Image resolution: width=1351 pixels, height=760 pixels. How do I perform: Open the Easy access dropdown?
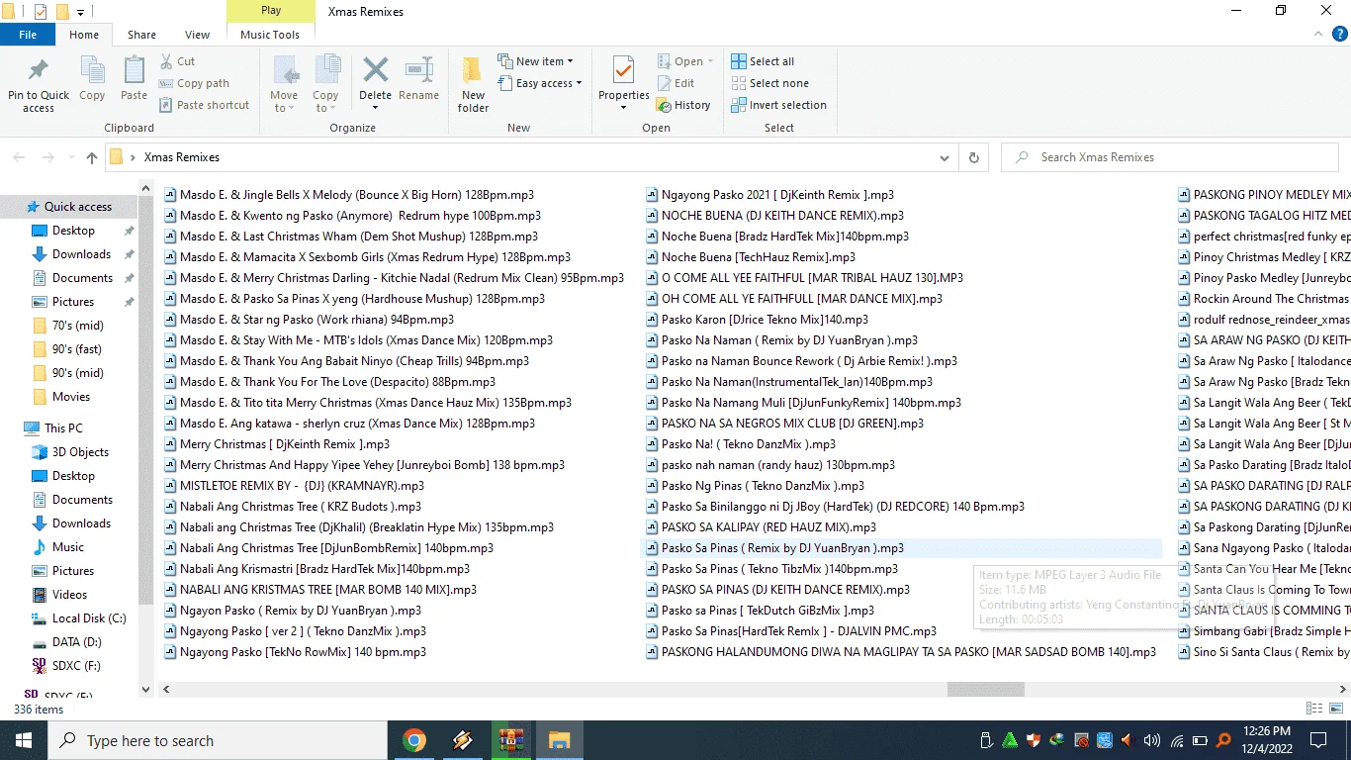coord(539,83)
